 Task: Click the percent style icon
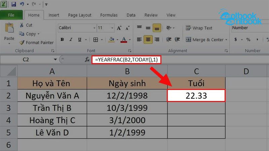(248, 40)
